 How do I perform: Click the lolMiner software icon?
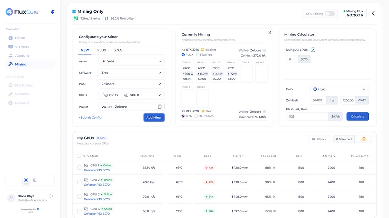202,50
